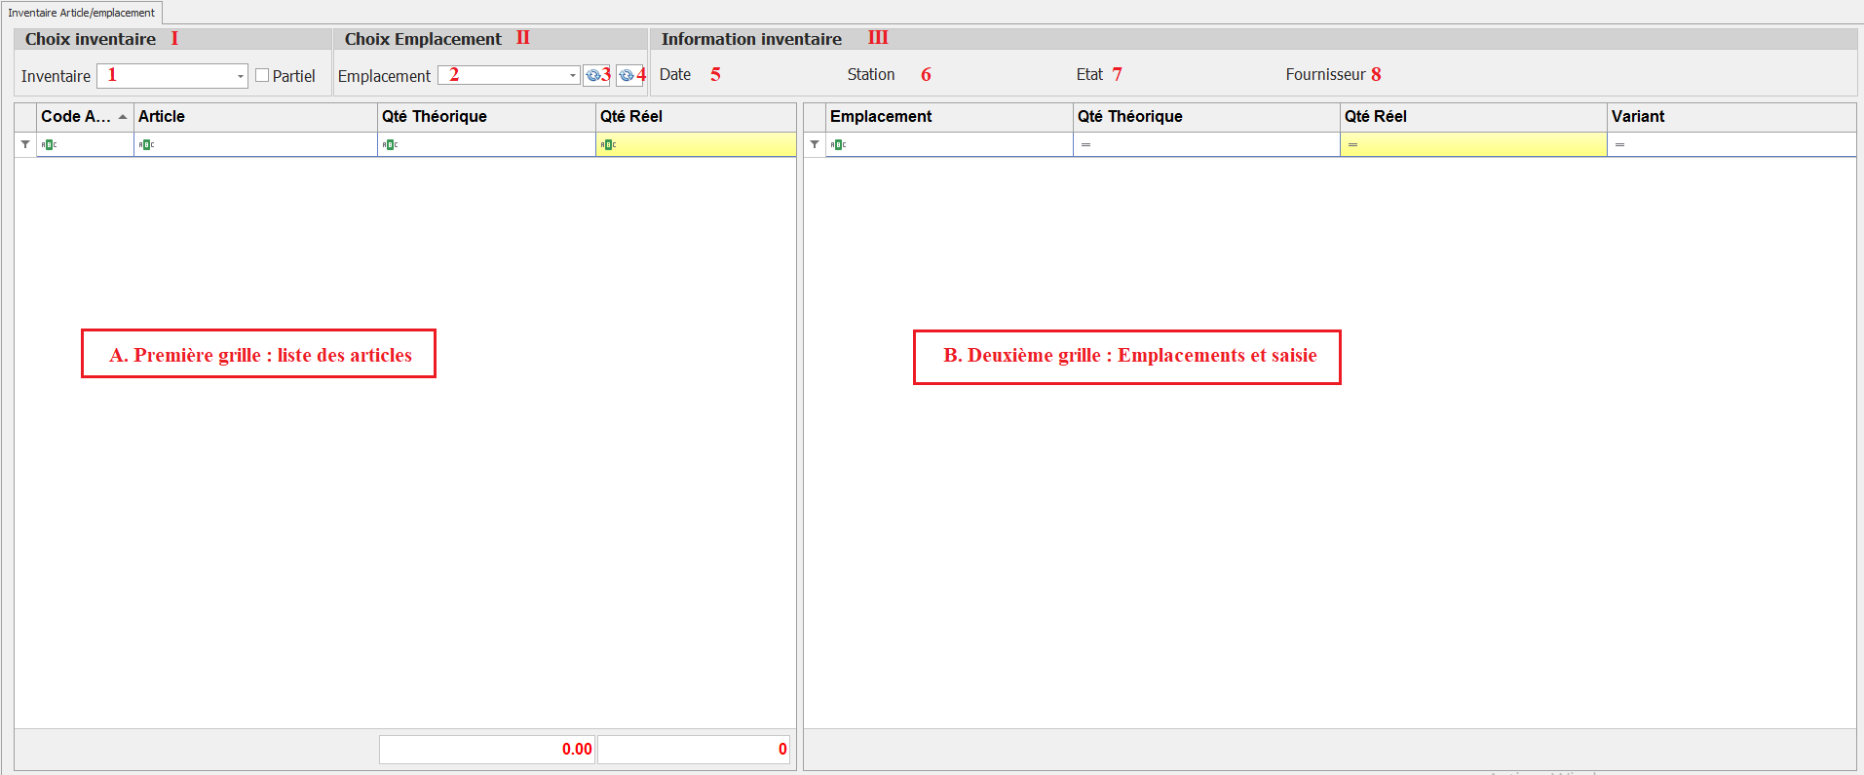The image size is (1864, 775).
Task: Click equals operator under right grid Qté Théorique
Action: [x=1085, y=144]
